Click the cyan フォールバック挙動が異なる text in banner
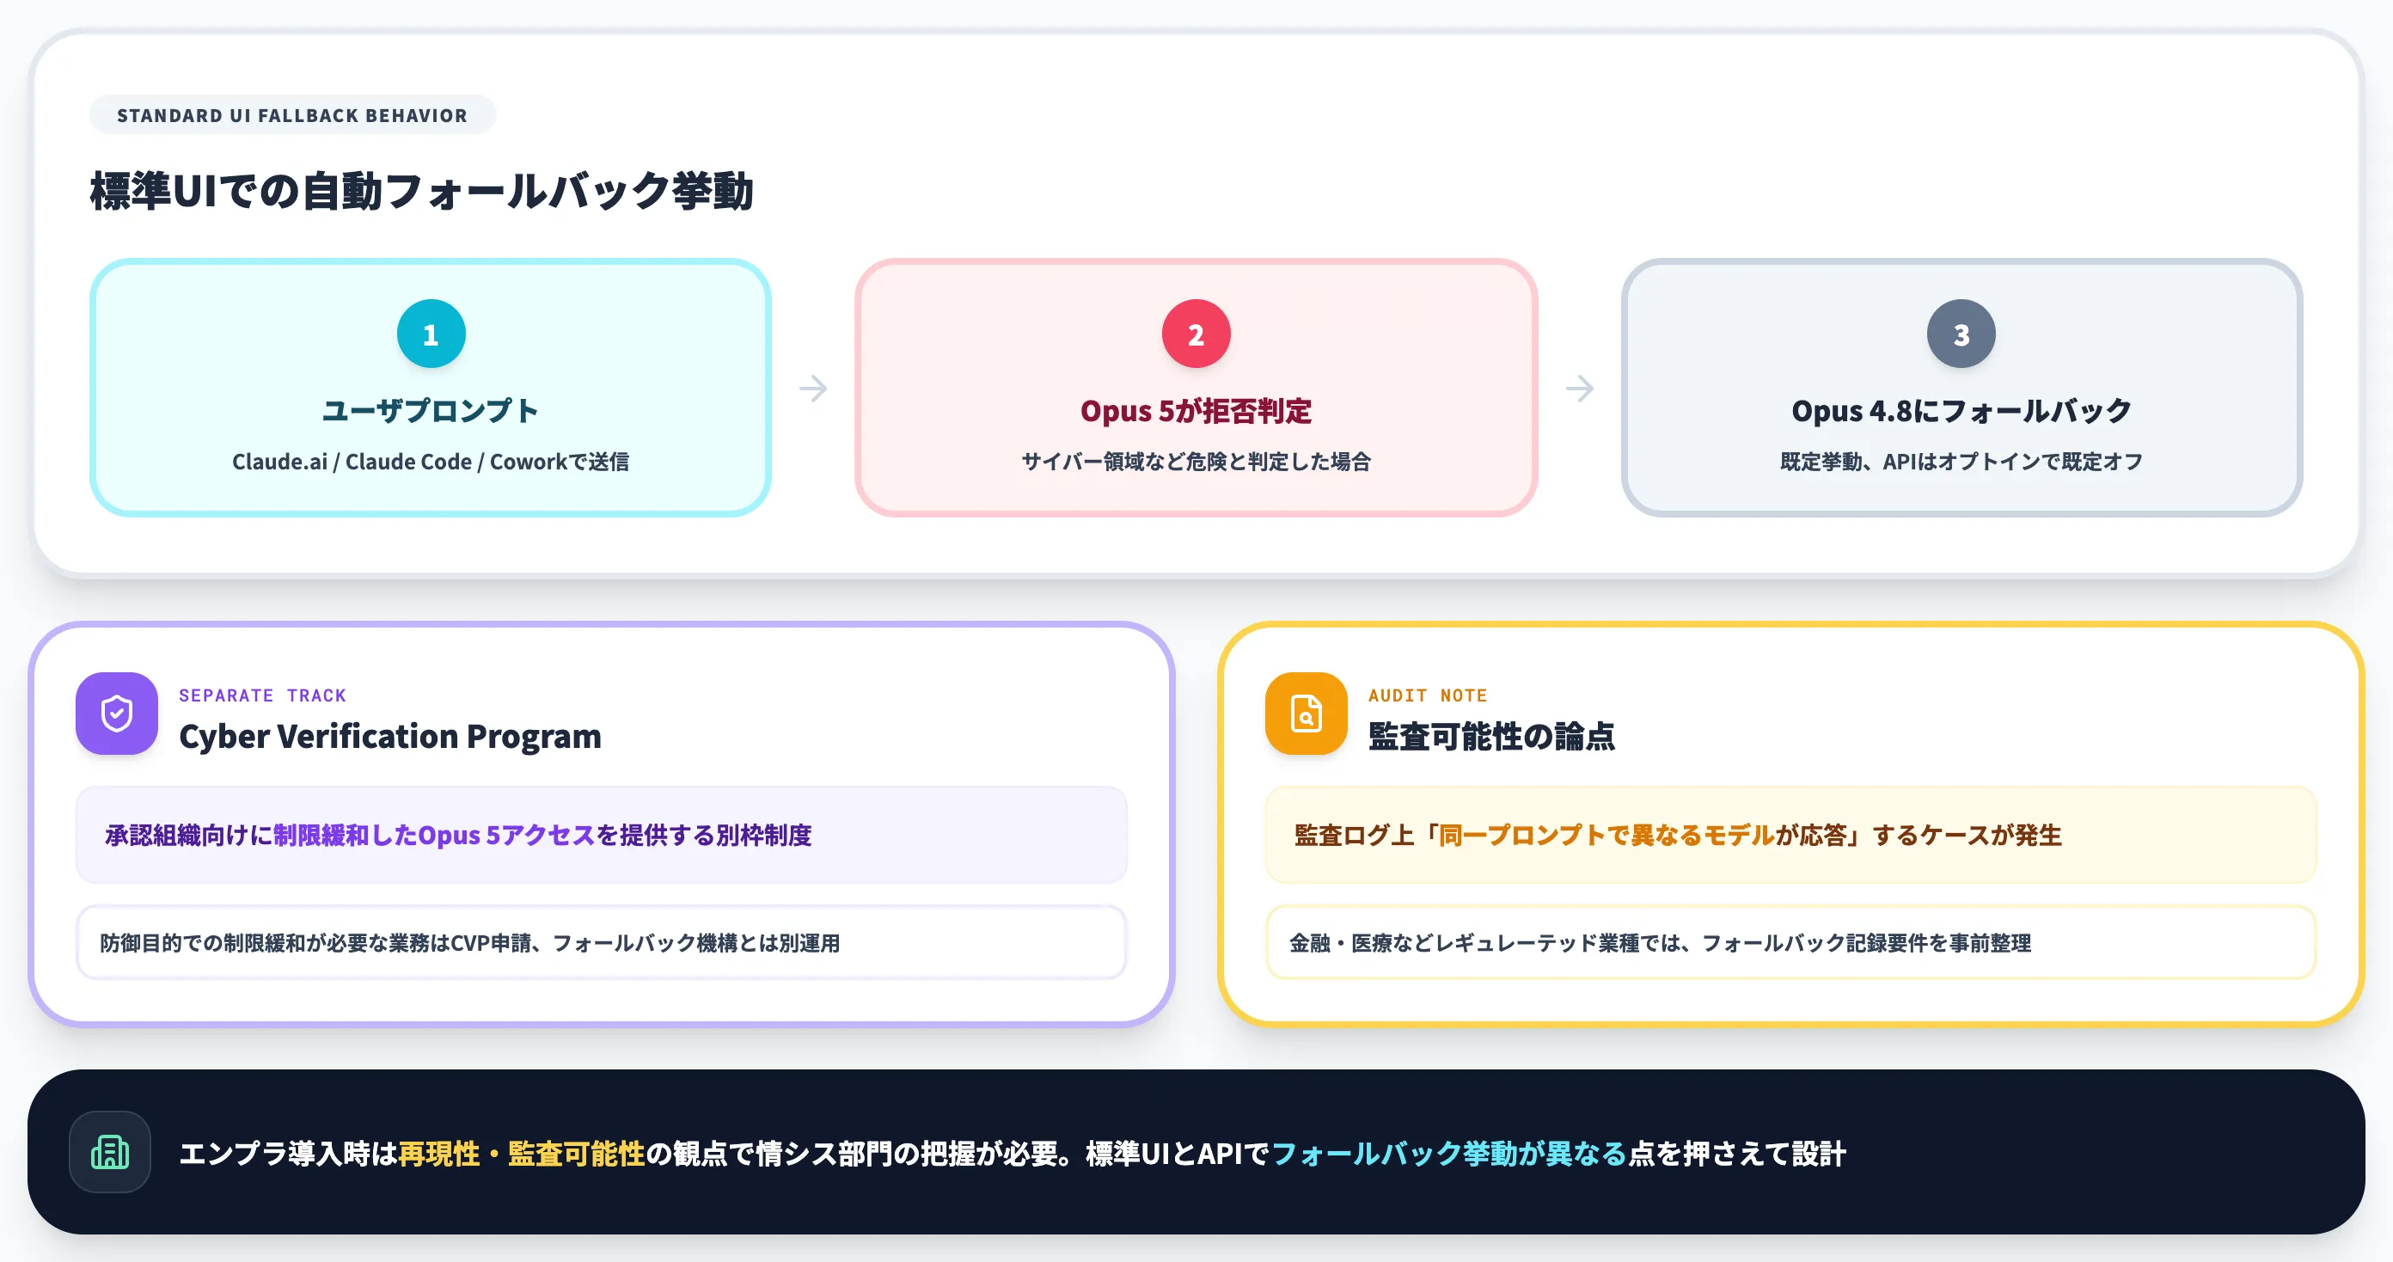 (1449, 1154)
